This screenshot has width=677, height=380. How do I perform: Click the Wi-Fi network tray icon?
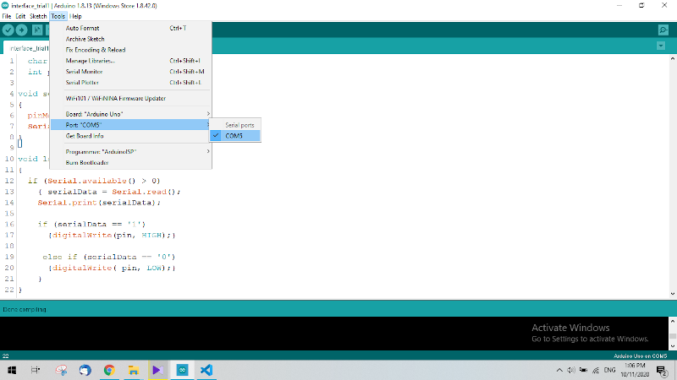[596, 370]
